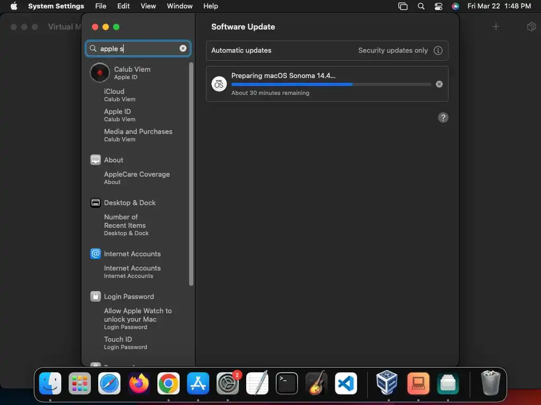Open the File menu
The height and width of the screenshot is (405, 541).
[x=101, y=6]
